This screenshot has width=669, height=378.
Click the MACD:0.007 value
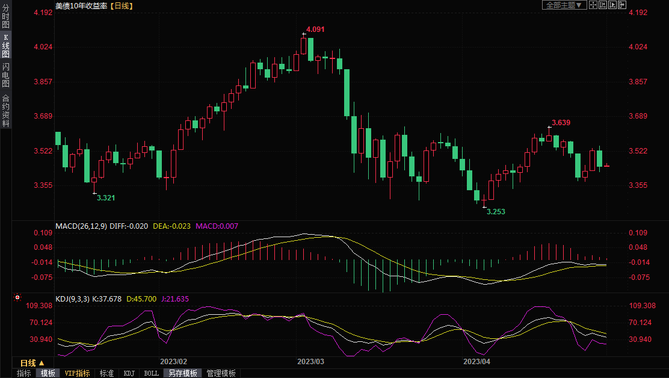[217, 226]
